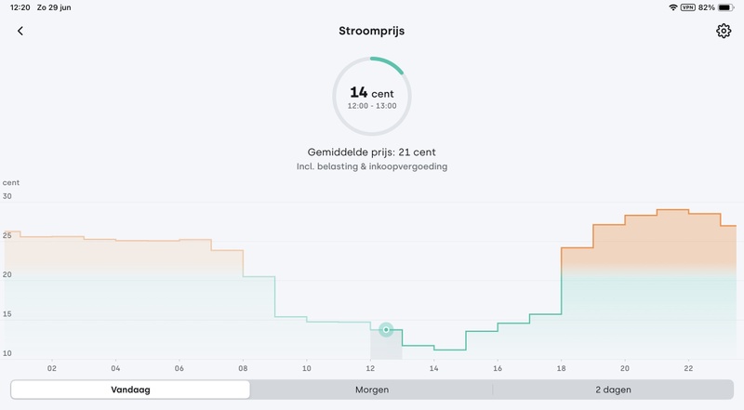Screen dimensions: 744x410
Task: Tap the Stroomprijs page title
Action: point(372,31)
